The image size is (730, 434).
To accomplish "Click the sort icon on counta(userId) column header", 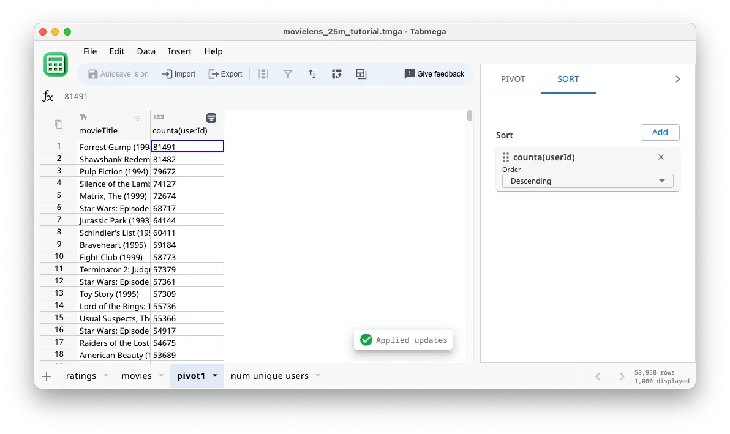I will (x=211, y=118).
